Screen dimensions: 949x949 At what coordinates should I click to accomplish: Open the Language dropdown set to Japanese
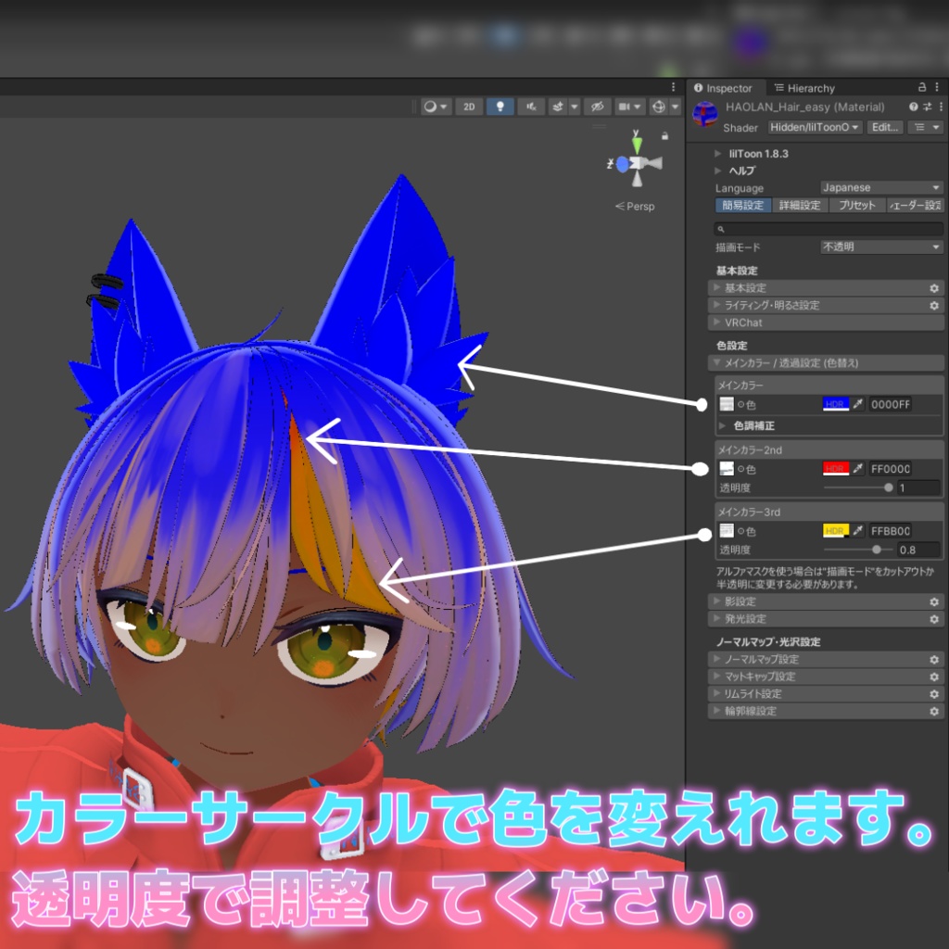pos(880,188)
